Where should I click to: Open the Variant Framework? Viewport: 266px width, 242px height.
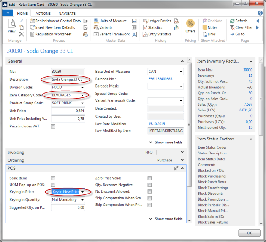(114, 34)
